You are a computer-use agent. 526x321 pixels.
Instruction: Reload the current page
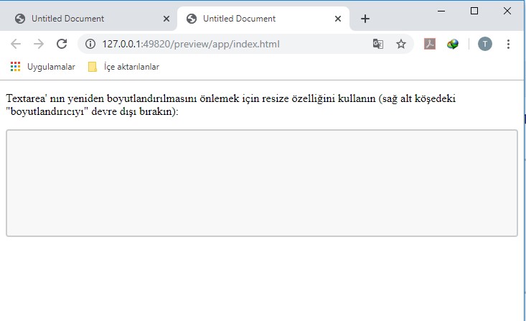pos(62,44)
